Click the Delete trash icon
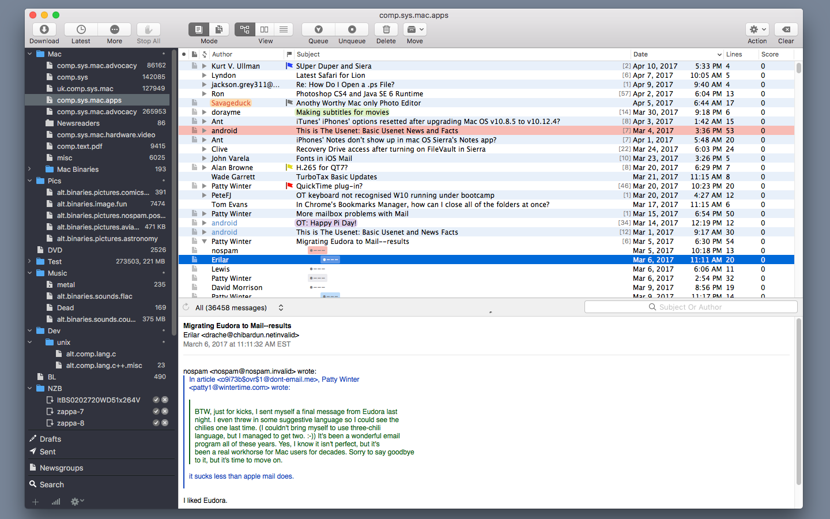 click(x=386, y=29)
